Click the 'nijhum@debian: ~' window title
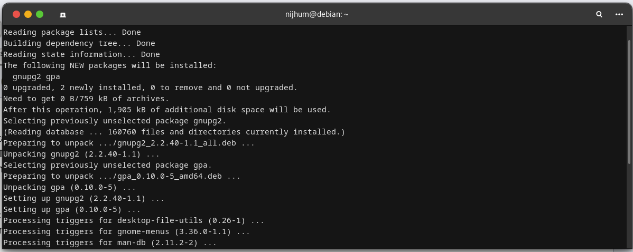 [x=316, y=15]
